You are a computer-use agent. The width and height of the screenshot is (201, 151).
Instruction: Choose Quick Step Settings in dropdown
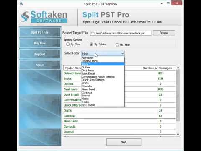click(x=103, y=80)
